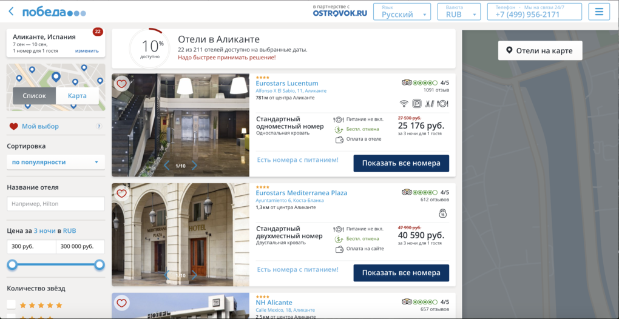The image size is (619, 319).
Task: Click the Wi-Fi amenity icon for Eurostars Lucentum
Action: point(404,104)
